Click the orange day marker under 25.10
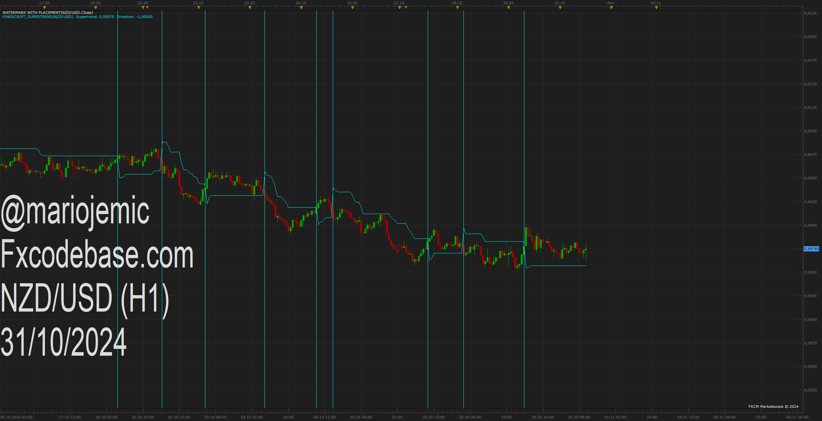 click(352, 8)
